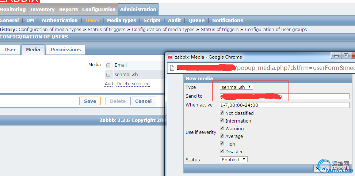This screenshot has height=176, width=355.
Task: Click the When active input field
Action: pos(285,105)
